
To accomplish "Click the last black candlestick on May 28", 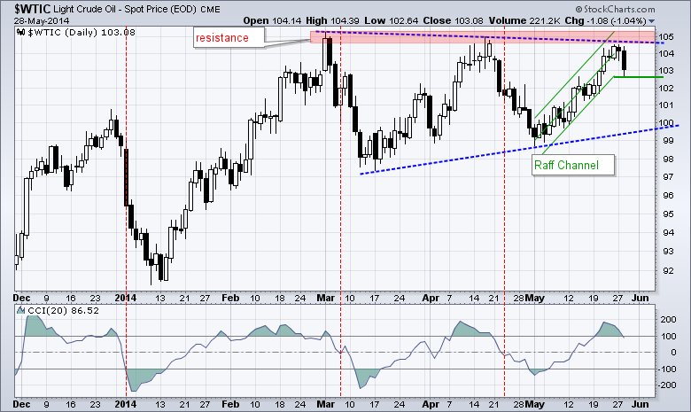I will (x=624, y=61).
